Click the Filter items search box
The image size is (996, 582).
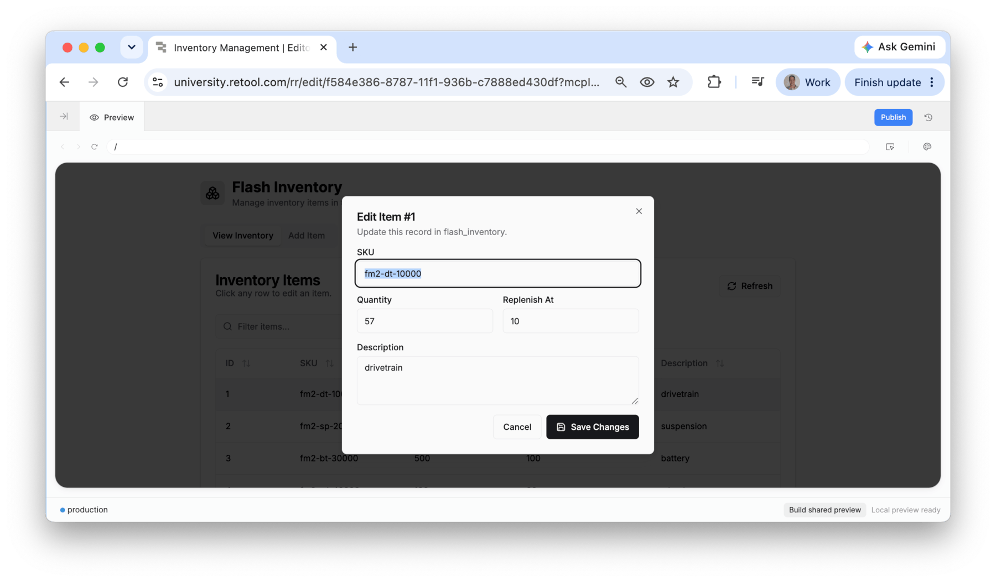[279, 326]
